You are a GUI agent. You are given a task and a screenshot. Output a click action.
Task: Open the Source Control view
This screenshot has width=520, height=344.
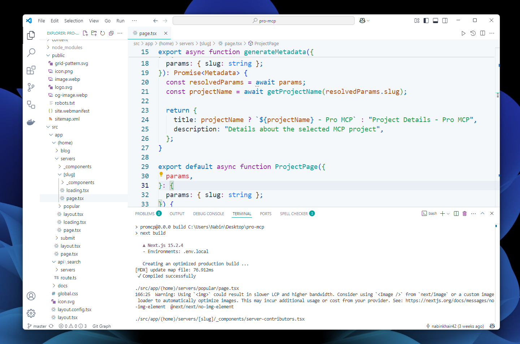(31, 87)
